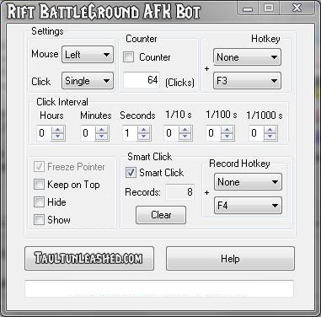This screenshot has width=321, height=317.
Task: Increase the Seconds value with up arrow
Action: (x=144, y=130)
